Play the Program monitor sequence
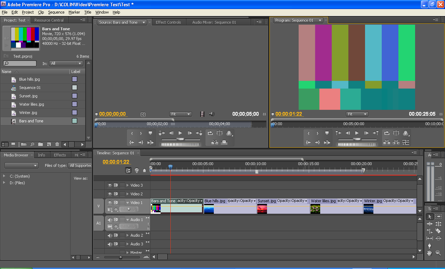The width and height of the screenshot is (445, 269). pos(357,133)
